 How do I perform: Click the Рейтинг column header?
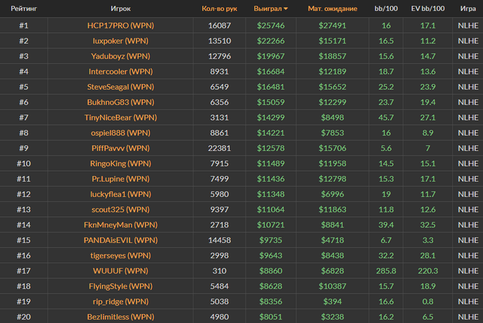click(x=23, y=8)
